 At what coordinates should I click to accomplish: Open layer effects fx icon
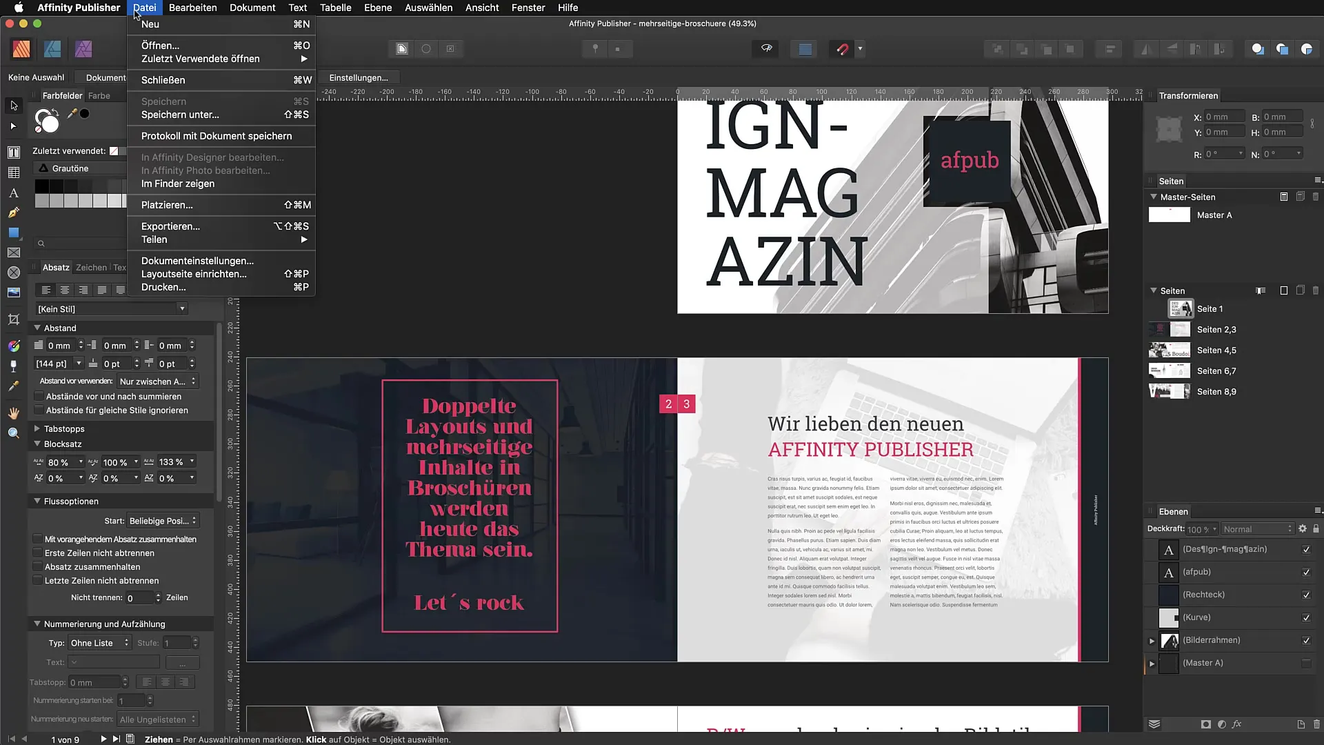coord(1236,724)
